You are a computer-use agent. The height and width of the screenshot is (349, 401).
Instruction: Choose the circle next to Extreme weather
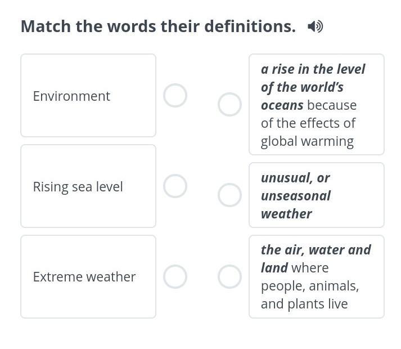point(175,277)
